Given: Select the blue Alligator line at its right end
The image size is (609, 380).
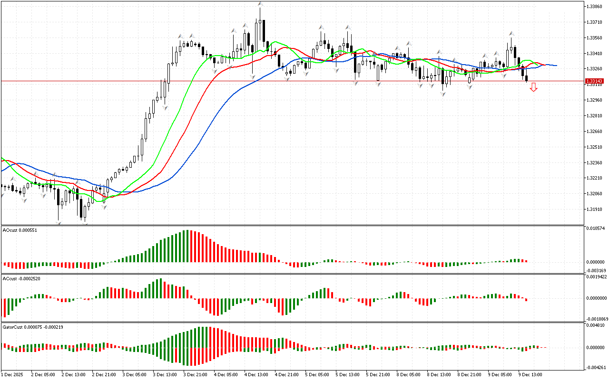Looking at the screenshot, I should [x=555, y=65].
